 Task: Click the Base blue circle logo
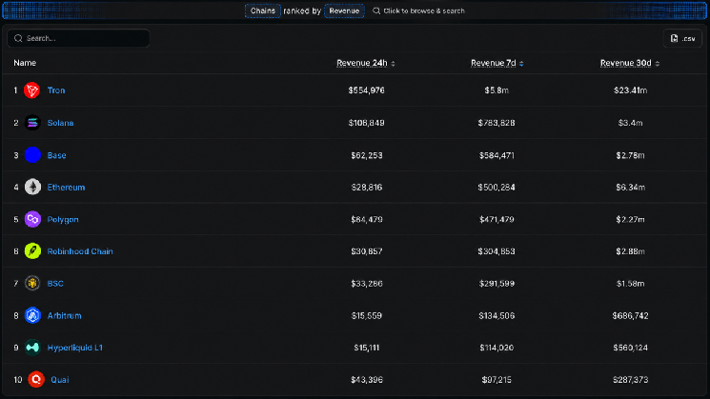pos(32,155)
